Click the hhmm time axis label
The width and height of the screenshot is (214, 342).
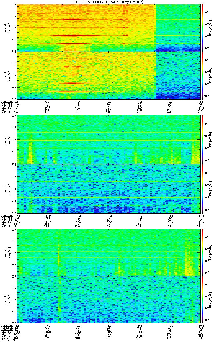coord(5,337)
